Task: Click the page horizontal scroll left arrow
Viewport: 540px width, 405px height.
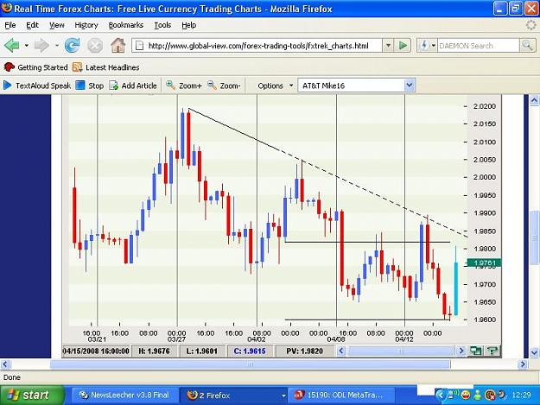Action: (x=5, y=364)
